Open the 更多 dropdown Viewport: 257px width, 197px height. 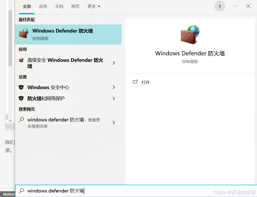pyautogui.click(x=94, y=7)
